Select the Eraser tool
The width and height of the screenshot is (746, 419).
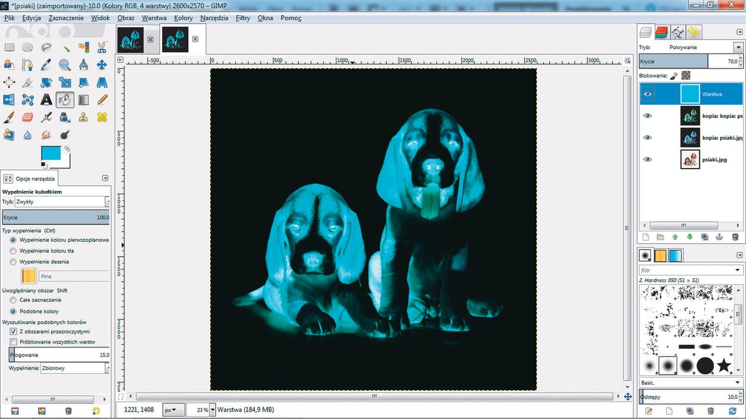point(27,118)
